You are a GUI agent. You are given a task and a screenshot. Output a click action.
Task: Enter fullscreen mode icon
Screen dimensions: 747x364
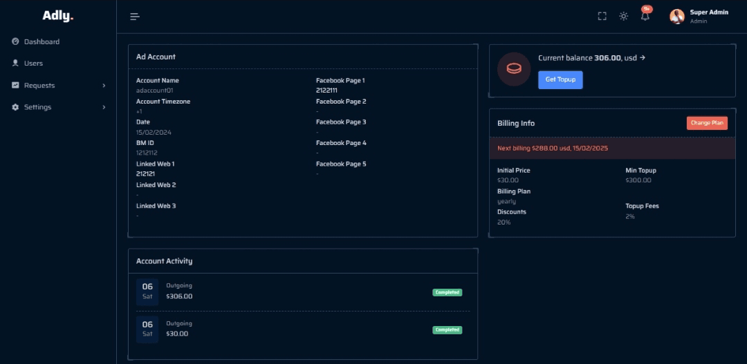(x=602, y=16)
